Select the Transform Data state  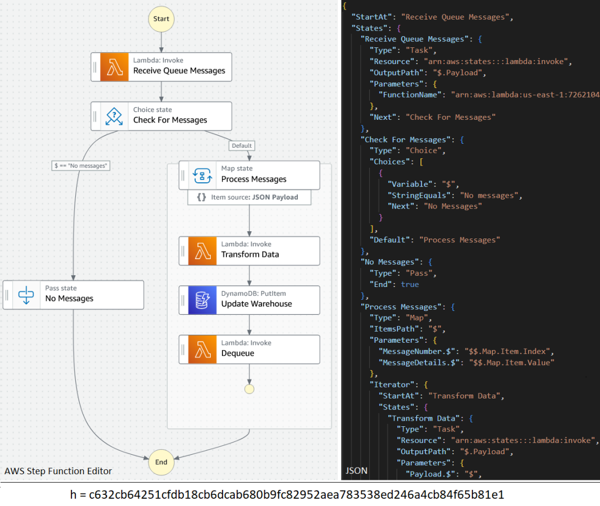point(249,251)
